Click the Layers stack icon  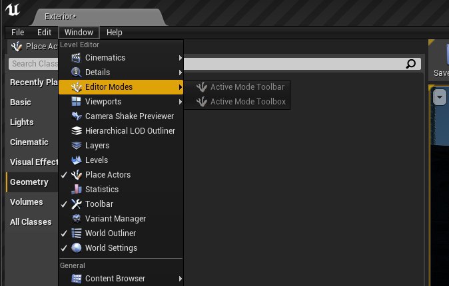click(77, 146)
